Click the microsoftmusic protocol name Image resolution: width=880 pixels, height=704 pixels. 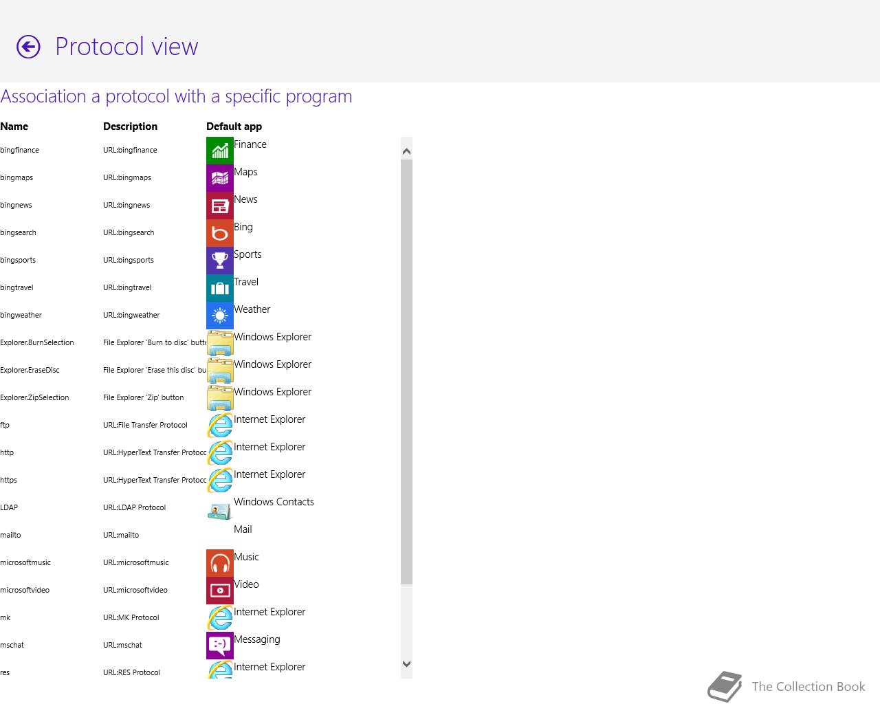pyautogui.click(x=25, y=562)
